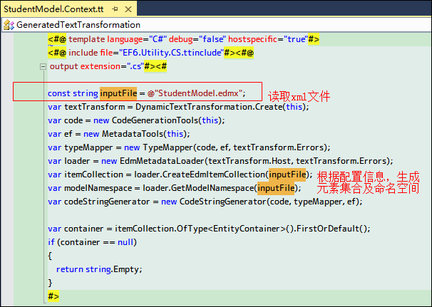The image size is (432, 307).
Task: Click the container variable declaration
Action: point(83,229)
